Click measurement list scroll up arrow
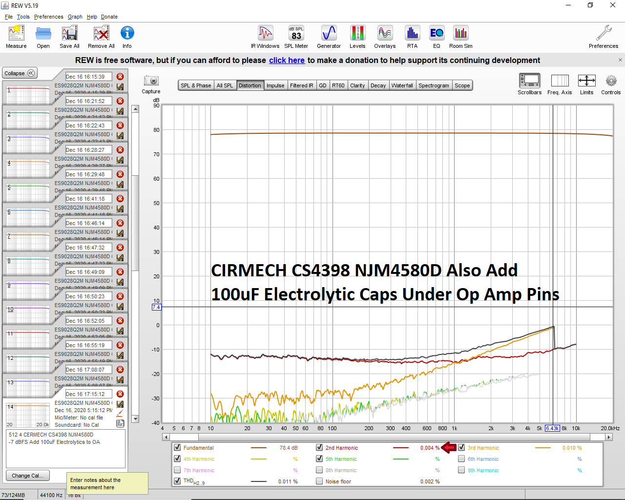The width and height of the screenshot is (625, 500). coord(135,109)
